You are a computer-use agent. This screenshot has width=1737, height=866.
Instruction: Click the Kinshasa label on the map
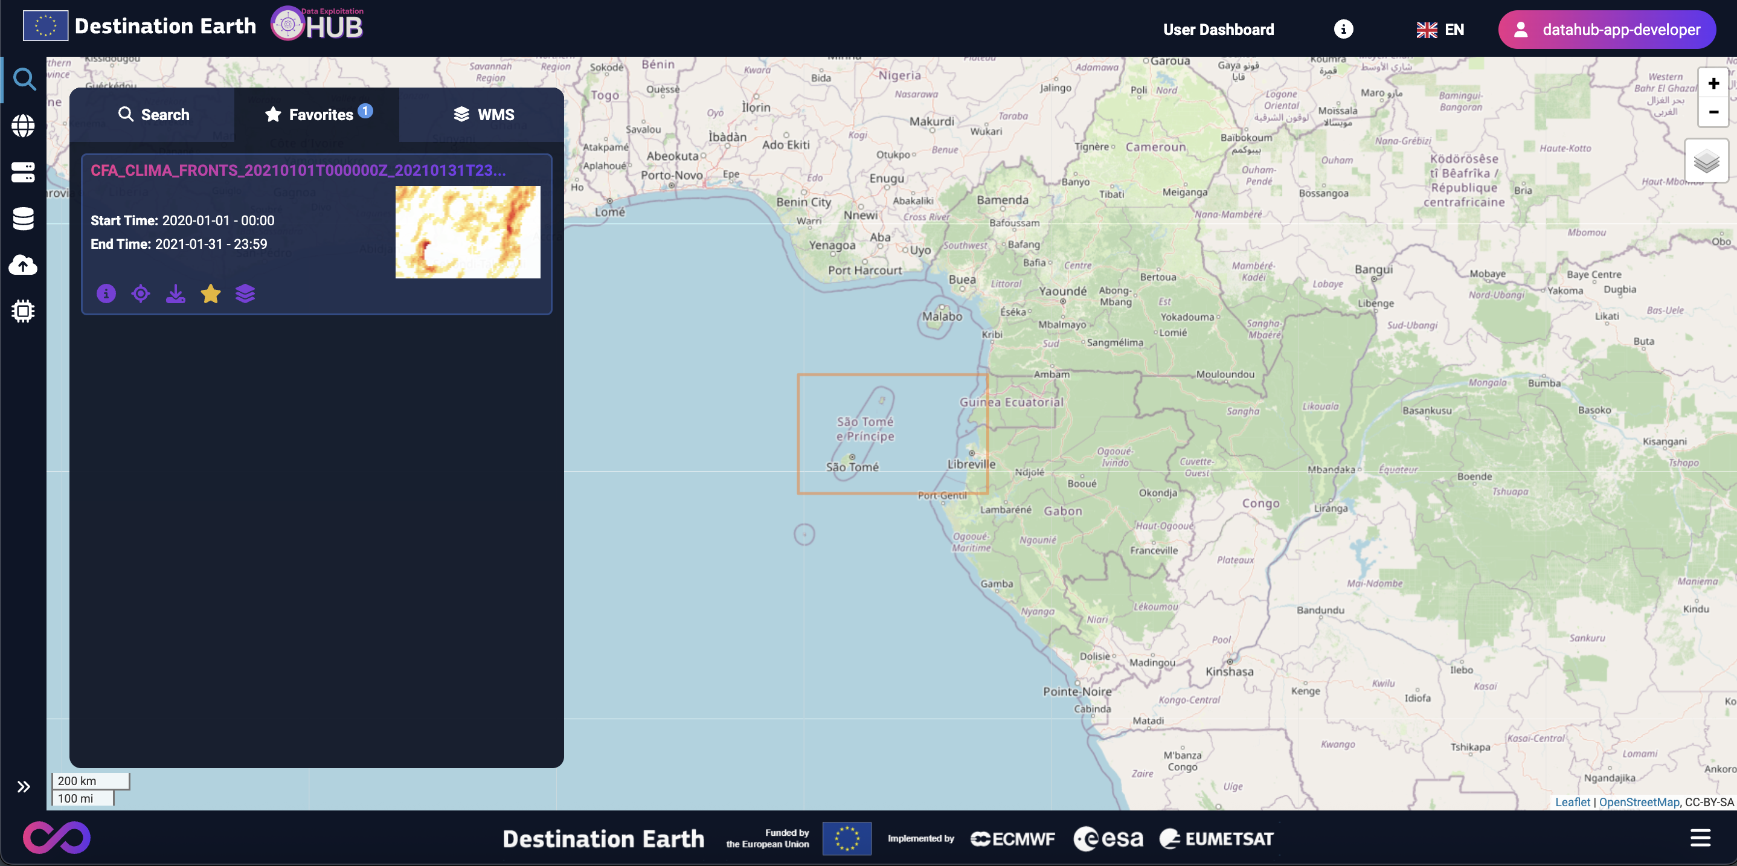(x=1229, y=672)
